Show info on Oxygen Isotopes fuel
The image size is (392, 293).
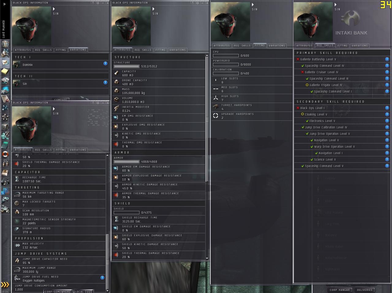click(102, 278)
